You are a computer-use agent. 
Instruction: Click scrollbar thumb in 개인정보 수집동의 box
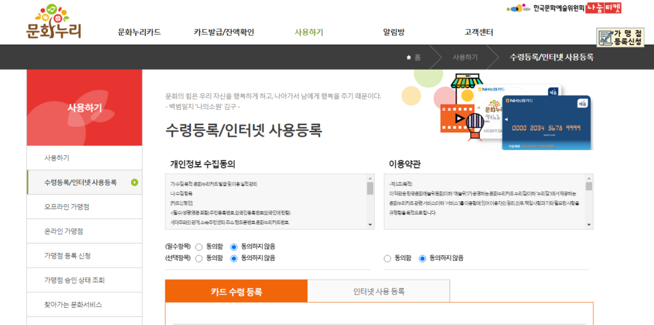point(370,188)
